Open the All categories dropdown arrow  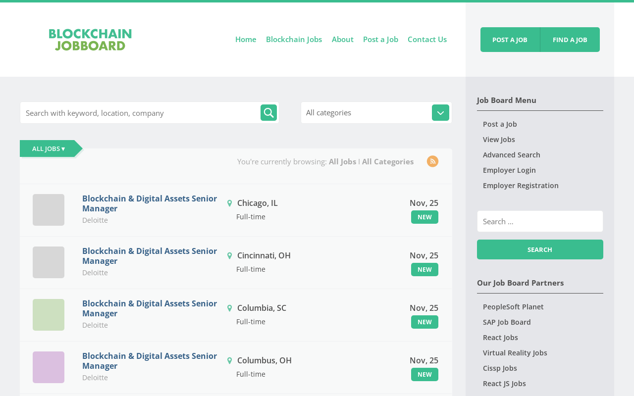440,113
